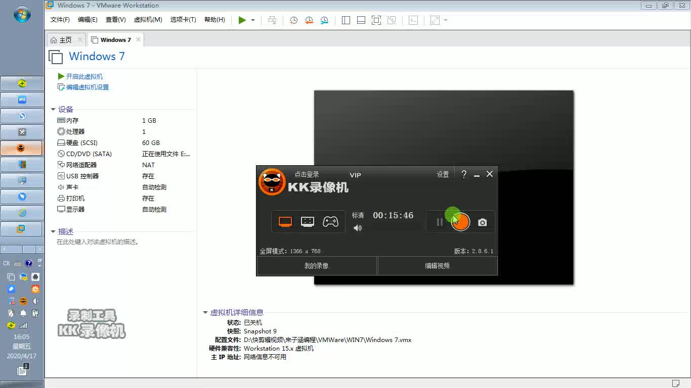
Task: Revert to previous snapshot icon
Action: pyautogui.click(x=309, y=20)
